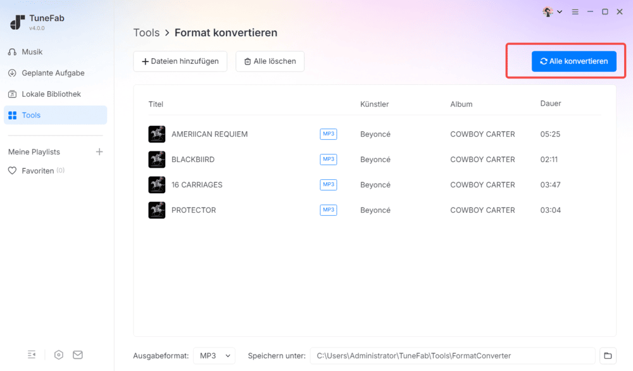Click Dateien hinzufügen button

pos(180,61)
